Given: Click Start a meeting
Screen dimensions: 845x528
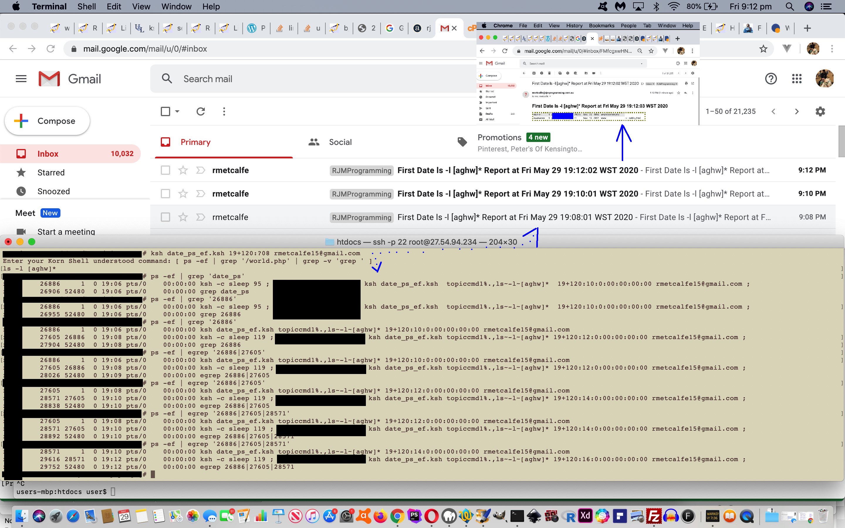Looking at the screenshot, I should (66, 231).
